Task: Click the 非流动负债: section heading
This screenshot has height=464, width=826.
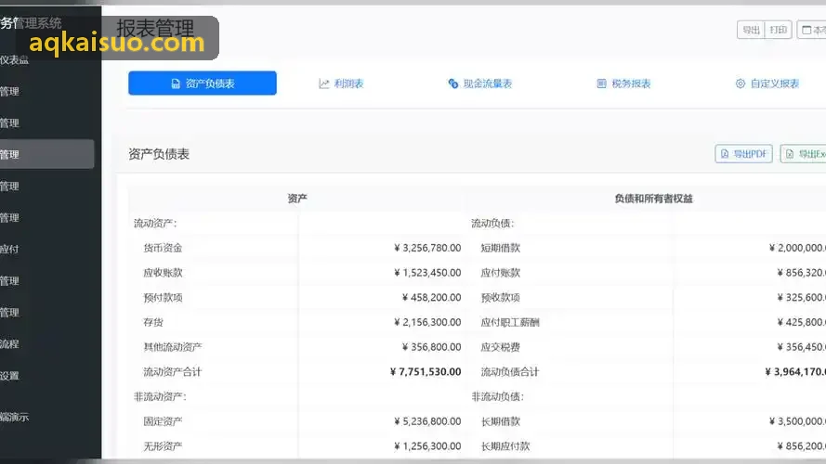Action: [x=497, y=396]
